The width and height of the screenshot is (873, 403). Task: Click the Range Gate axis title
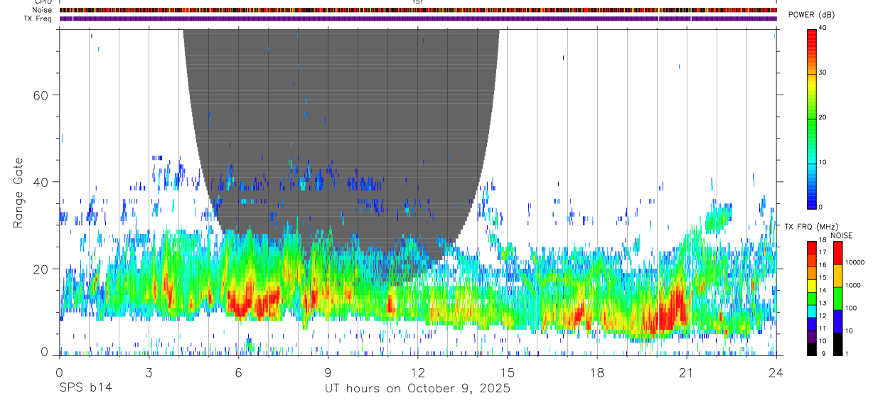click(x=18, y=193)
